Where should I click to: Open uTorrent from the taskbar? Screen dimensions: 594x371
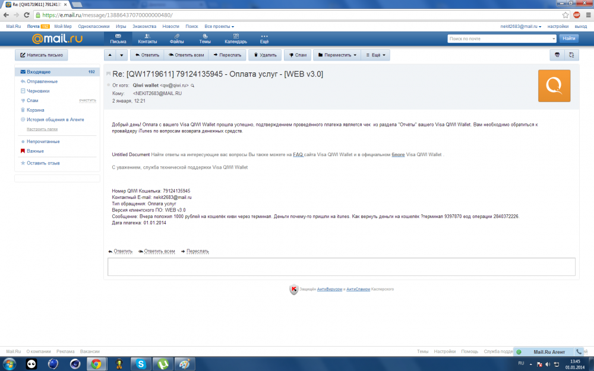pyautogui.click(x=163, y=364)
